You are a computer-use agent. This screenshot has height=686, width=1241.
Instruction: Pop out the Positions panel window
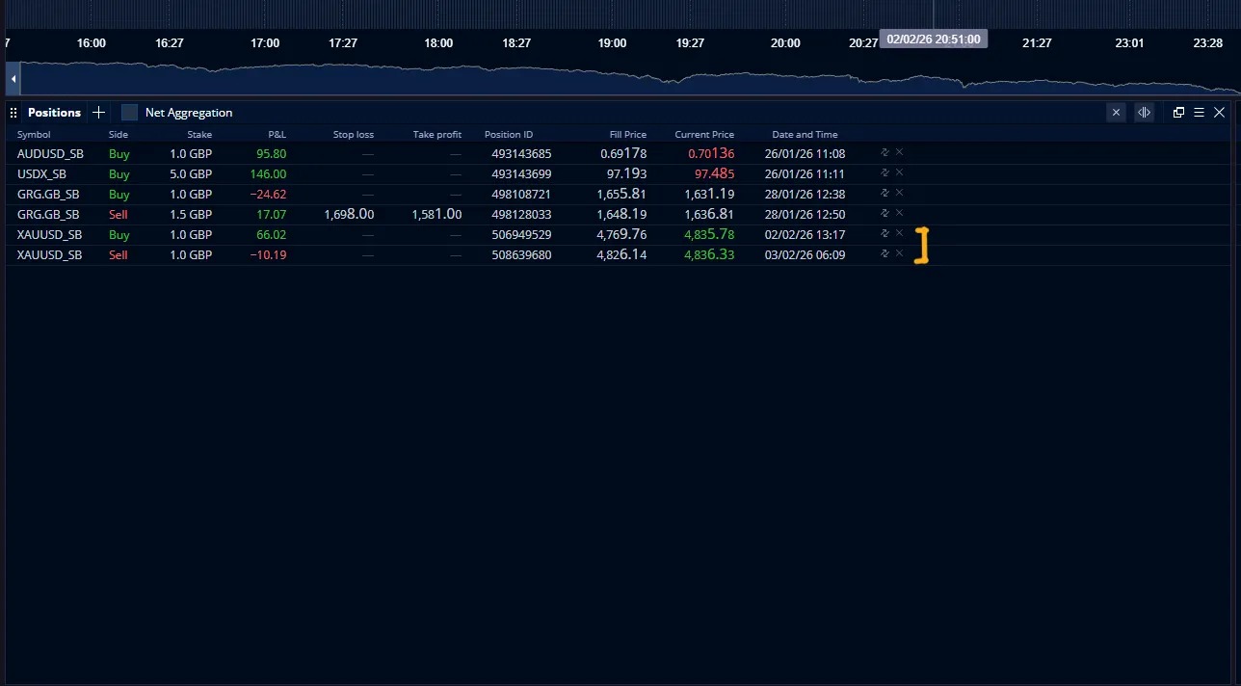click(1178, 113)
